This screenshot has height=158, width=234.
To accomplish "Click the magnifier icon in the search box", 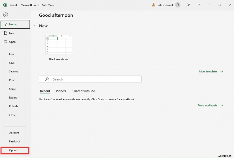I will pos(47,79).
